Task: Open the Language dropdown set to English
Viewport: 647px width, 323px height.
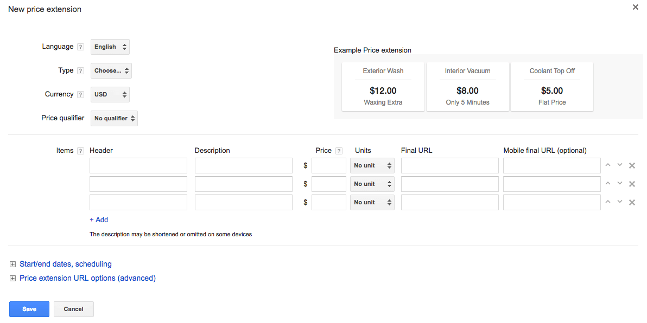Action: coord(110,47)
